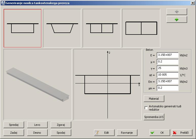Click the application icon in title bar
Screen dimensions: 196x139
click(3, 3)
